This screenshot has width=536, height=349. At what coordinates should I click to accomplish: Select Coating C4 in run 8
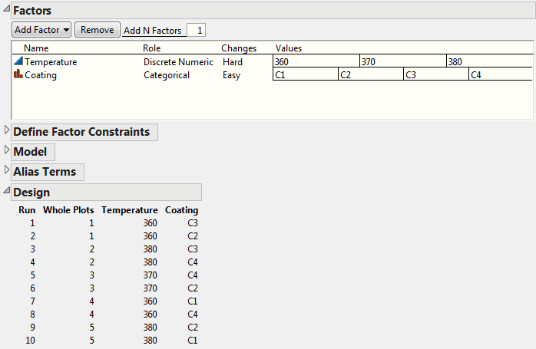(193, 314)
